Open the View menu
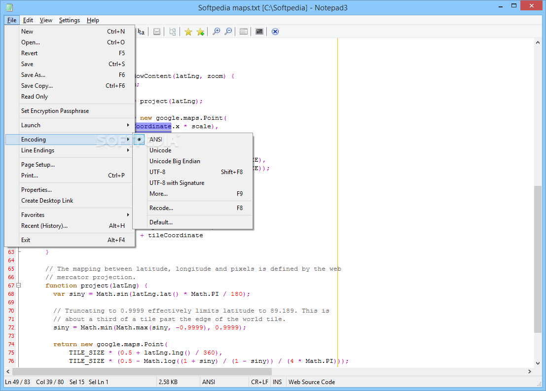The image size is (546, 391). click(46, 20)
